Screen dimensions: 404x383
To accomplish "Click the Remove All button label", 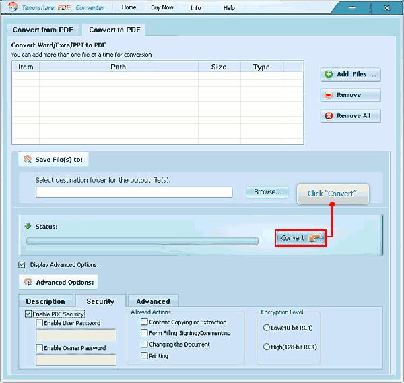I will [x=353, y=116].
